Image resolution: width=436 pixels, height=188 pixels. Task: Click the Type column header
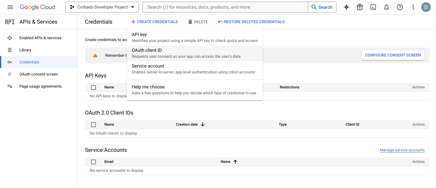tap(283, 124)
